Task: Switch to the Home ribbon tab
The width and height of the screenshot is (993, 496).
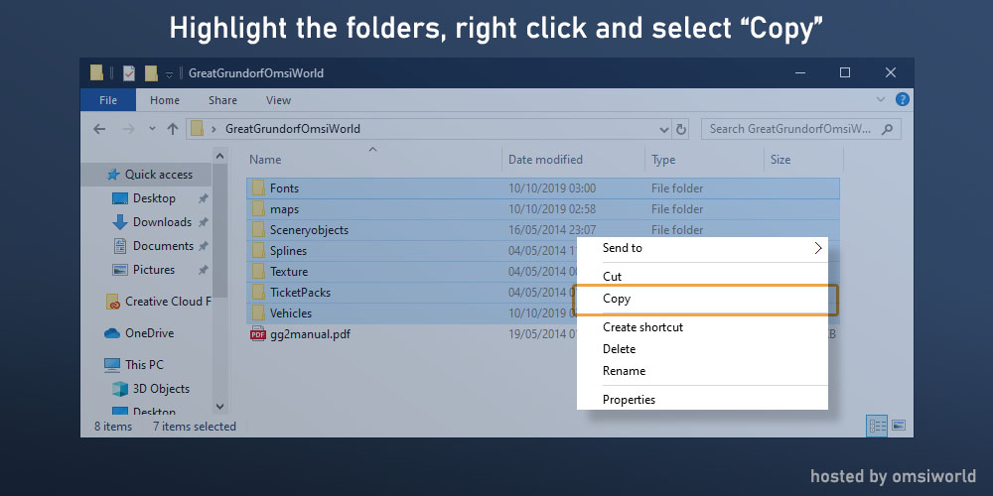Action: pos(165,100)
